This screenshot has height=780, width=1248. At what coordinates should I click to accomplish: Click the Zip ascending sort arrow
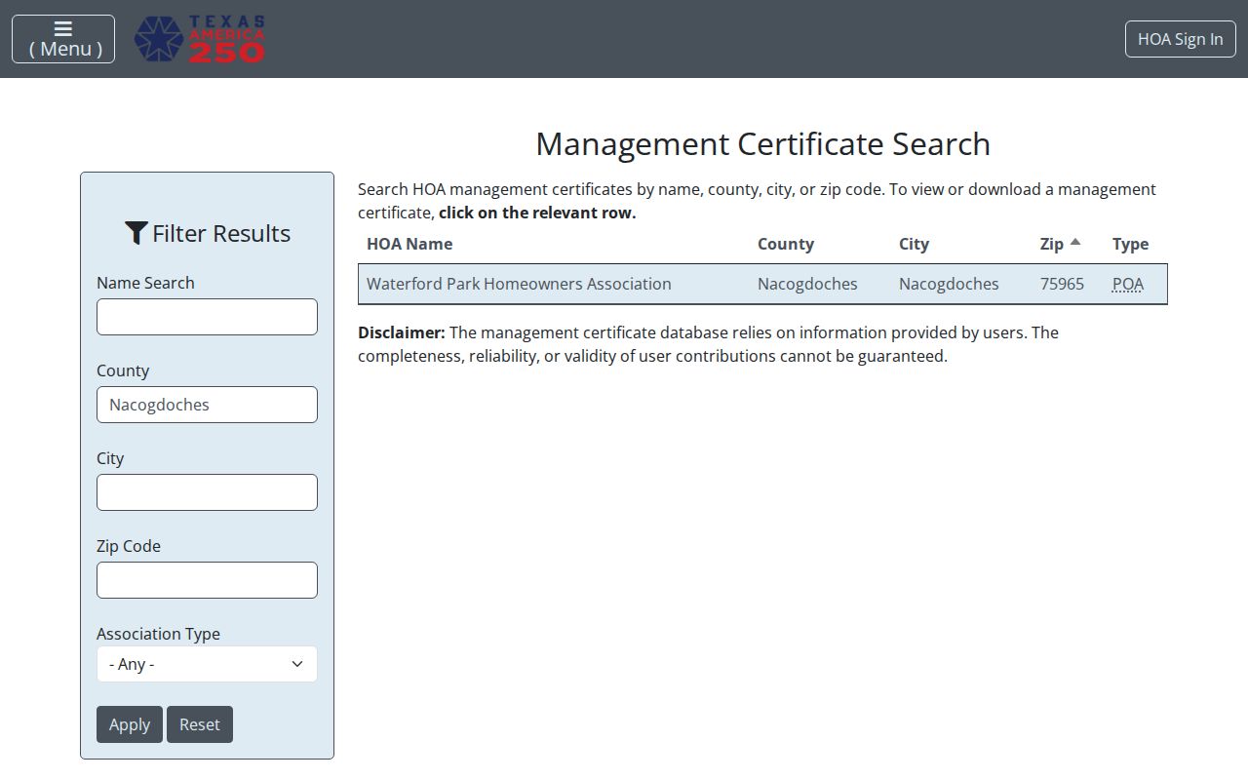coord(1075,242)
